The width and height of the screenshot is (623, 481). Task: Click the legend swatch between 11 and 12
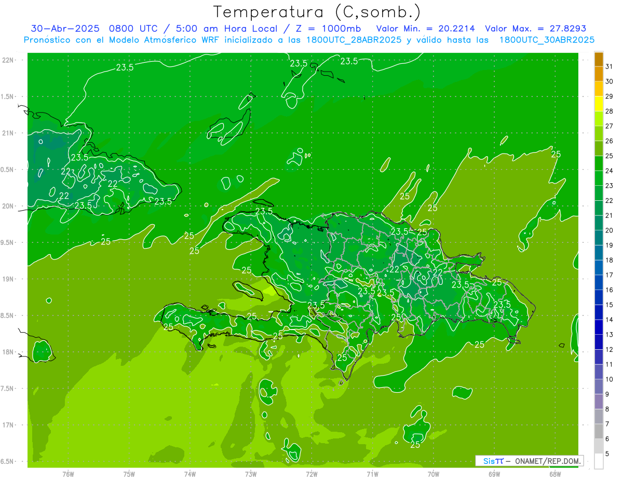pos(599,356)
